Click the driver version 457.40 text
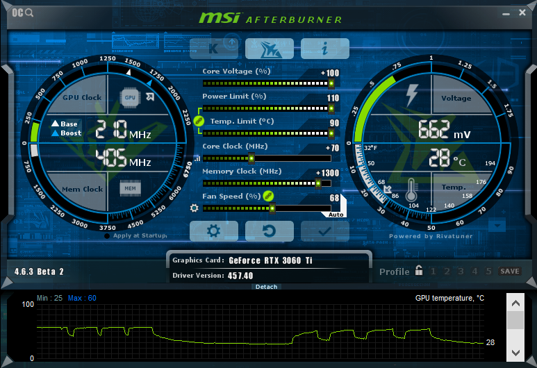The image size is (537, 368). 240,276
